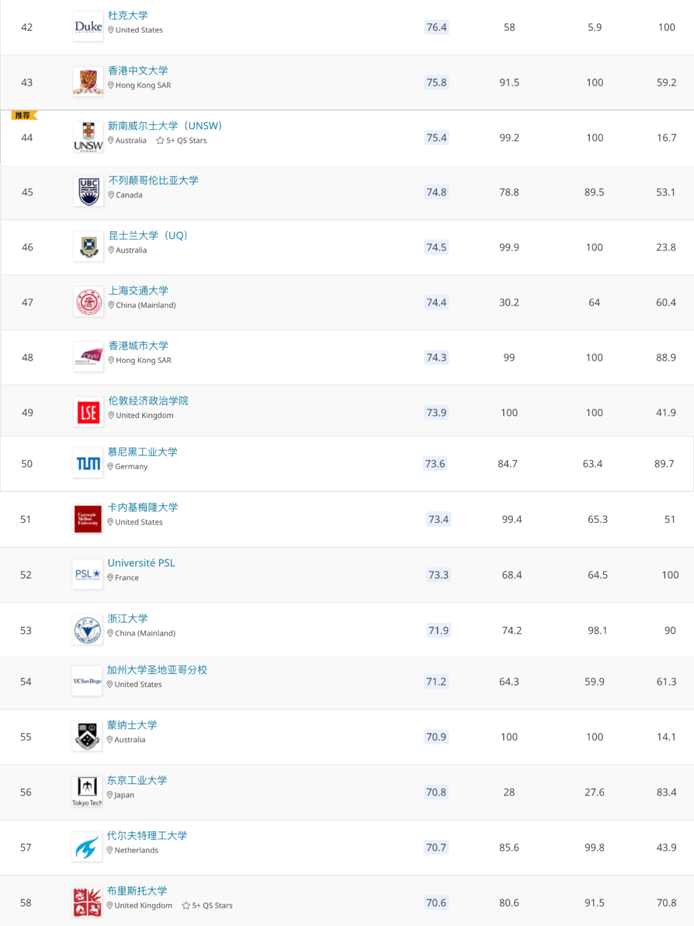Image resolution: width=694 pixels, height=926 pixels.
Task: Open the 昆士兰大学 (UQ) link
Action: (148, 236)
